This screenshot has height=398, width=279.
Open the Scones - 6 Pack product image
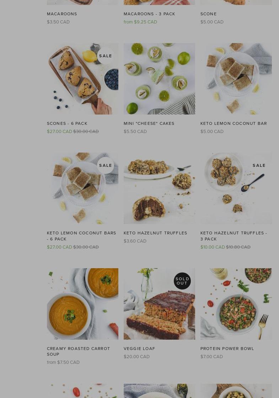(x=82, y=79)
